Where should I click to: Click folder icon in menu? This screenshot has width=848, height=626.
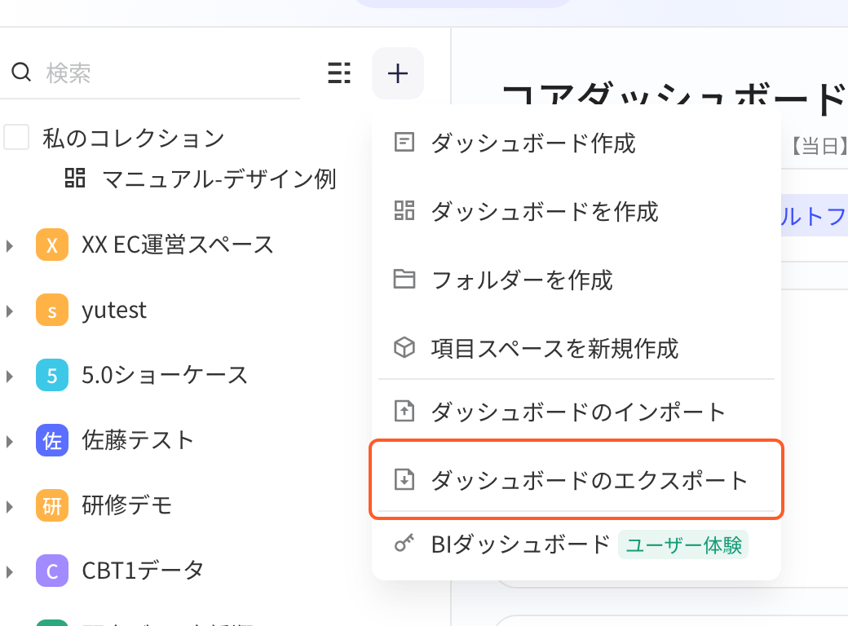coord(404,279)
